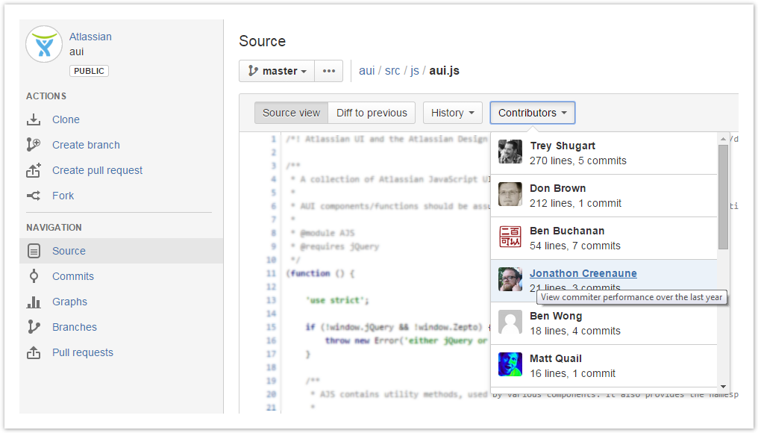Open the Jonathon Creenaune contributor link
The width and height of the screenshot is (758, 433).
[x=583, y=273]
